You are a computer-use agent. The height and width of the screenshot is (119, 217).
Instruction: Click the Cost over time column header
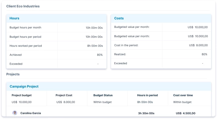183,95
